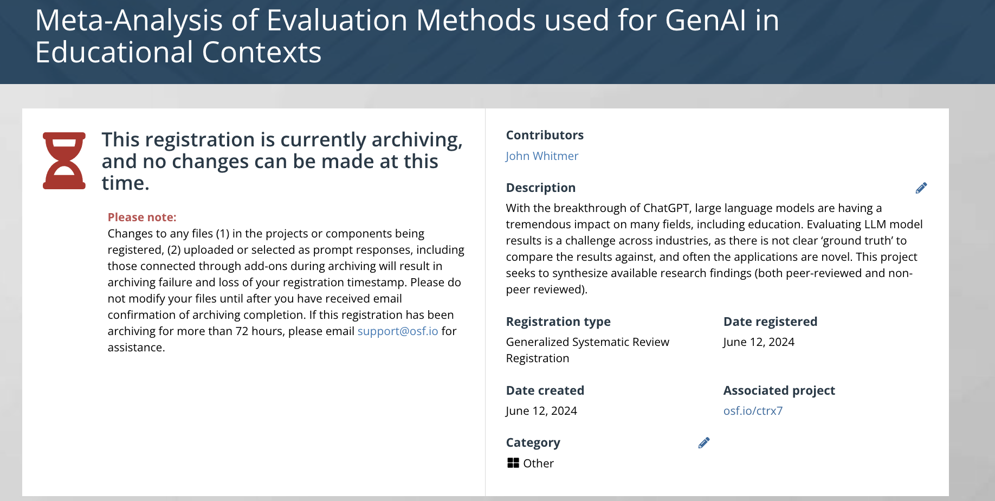
Task: Click the description paragraph about ChatGPT
Action: [714, 249]
